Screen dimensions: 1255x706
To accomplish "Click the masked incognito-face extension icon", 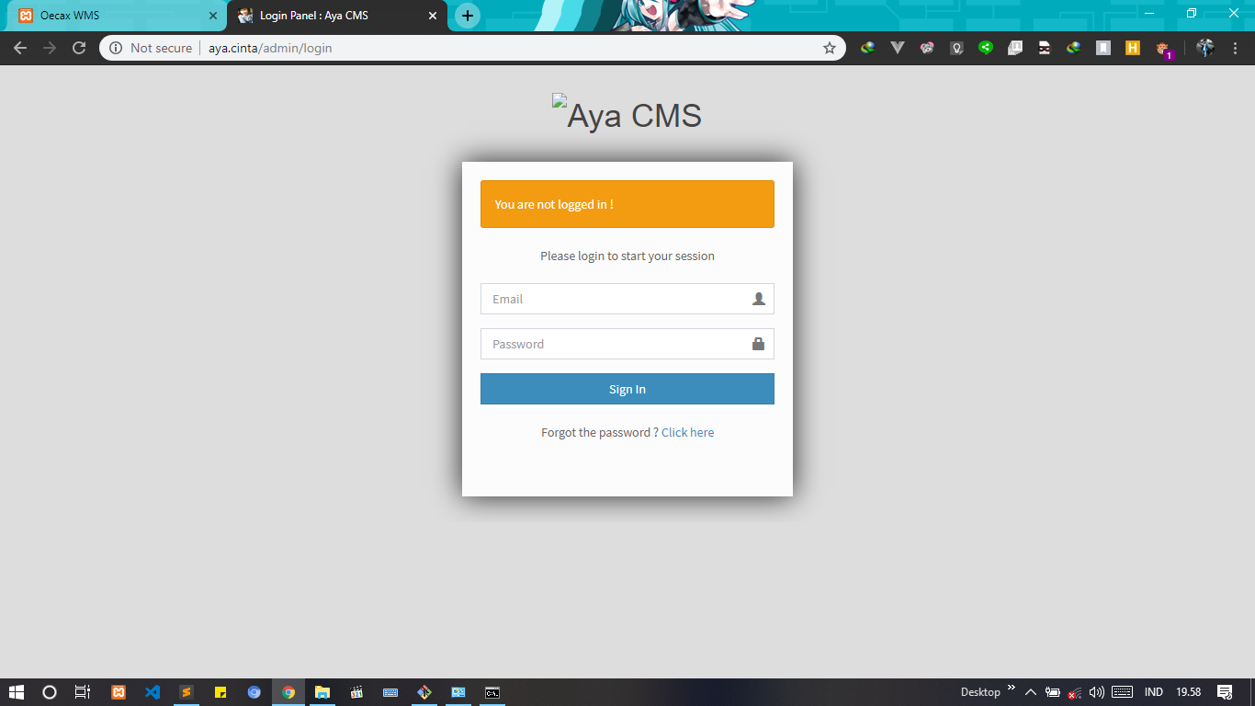I will coord(1045,48).
